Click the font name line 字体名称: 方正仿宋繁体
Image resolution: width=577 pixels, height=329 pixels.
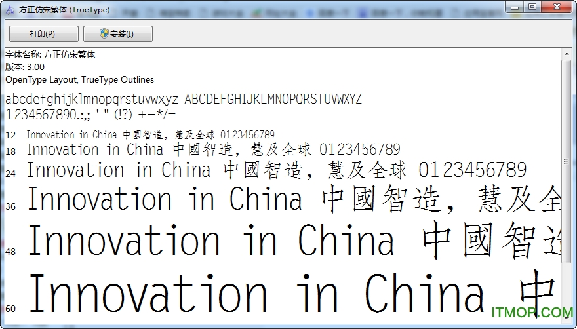[50, 55]
